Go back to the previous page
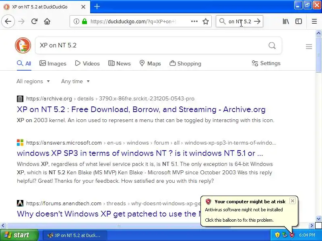Screen dimensions: 322x241 click(x=8, y=21)
